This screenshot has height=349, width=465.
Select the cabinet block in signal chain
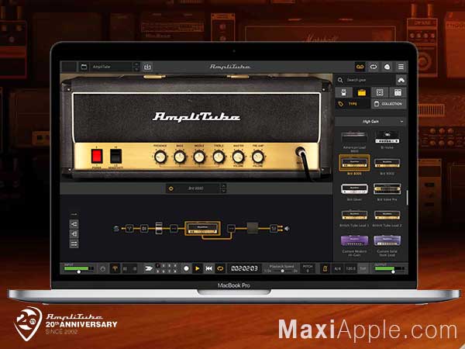tap(253, 228)
